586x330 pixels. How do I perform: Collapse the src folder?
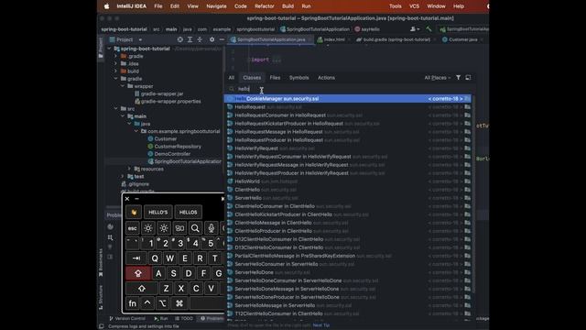pos(116,108)
